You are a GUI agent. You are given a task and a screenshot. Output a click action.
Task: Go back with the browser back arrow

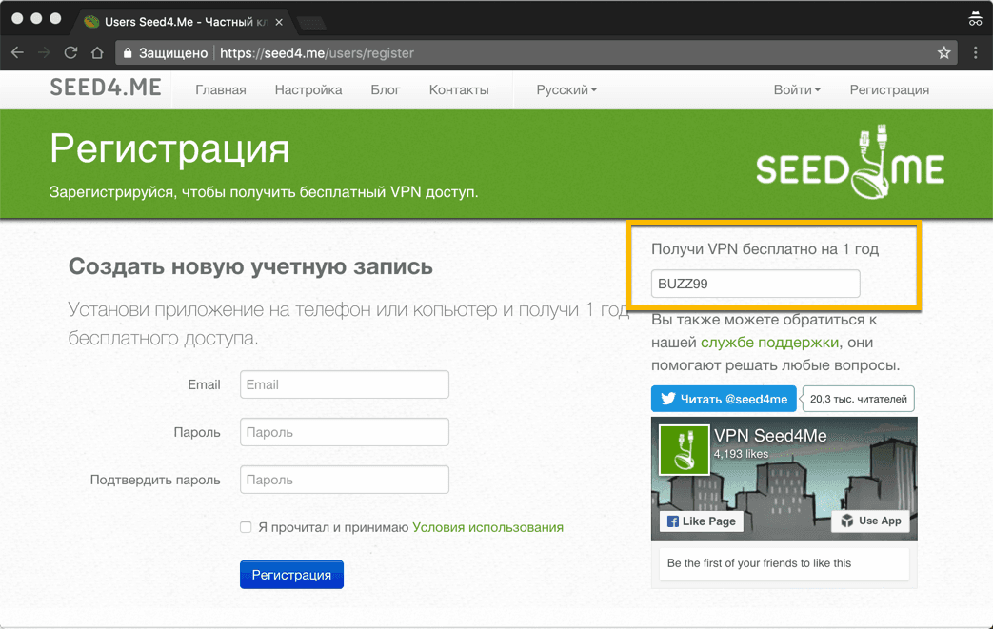(18, 53)
